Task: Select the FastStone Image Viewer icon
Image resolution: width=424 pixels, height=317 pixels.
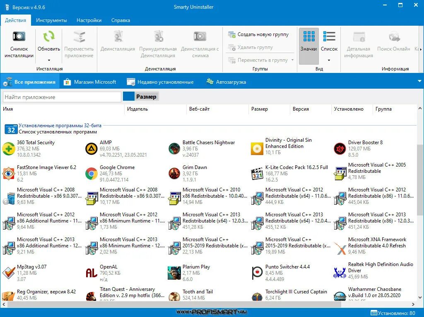Action: pyautogui.click(x=9, y=174)
